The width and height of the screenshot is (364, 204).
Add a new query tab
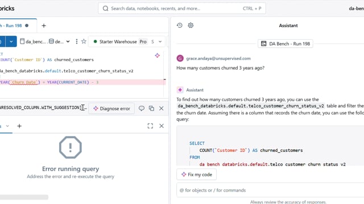44,25
